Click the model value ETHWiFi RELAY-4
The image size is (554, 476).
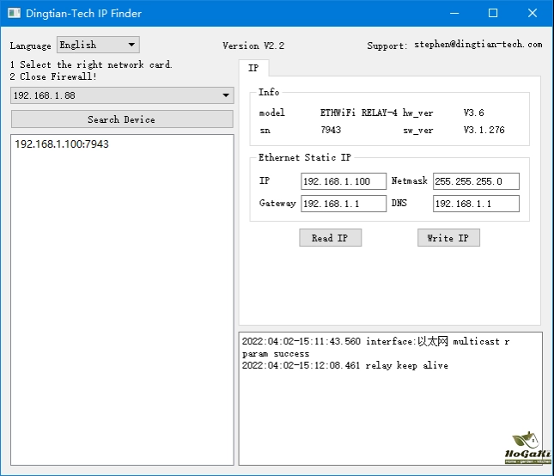pyautogui.click(x=358, y=113)
